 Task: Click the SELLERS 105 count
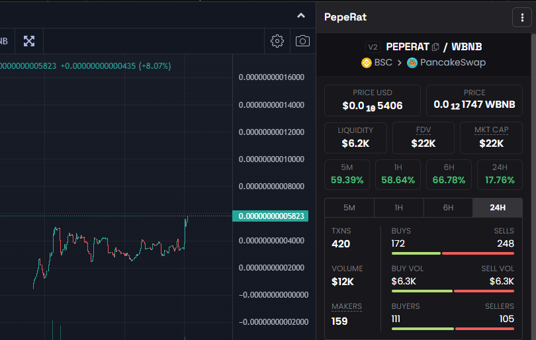point(507,319)
